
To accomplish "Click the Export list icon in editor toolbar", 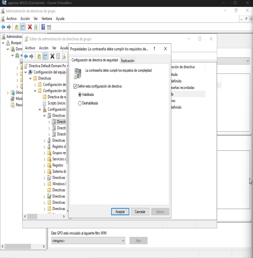I will coord(64,56).
